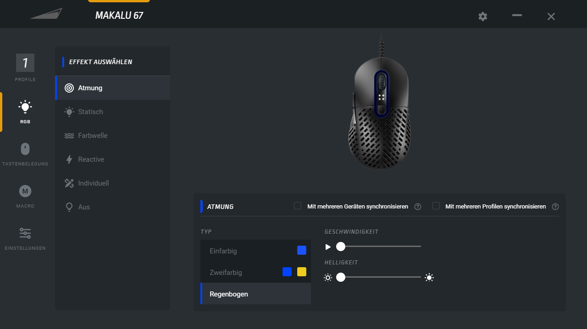Select Regenbogen breathing type

click(255, 294)
